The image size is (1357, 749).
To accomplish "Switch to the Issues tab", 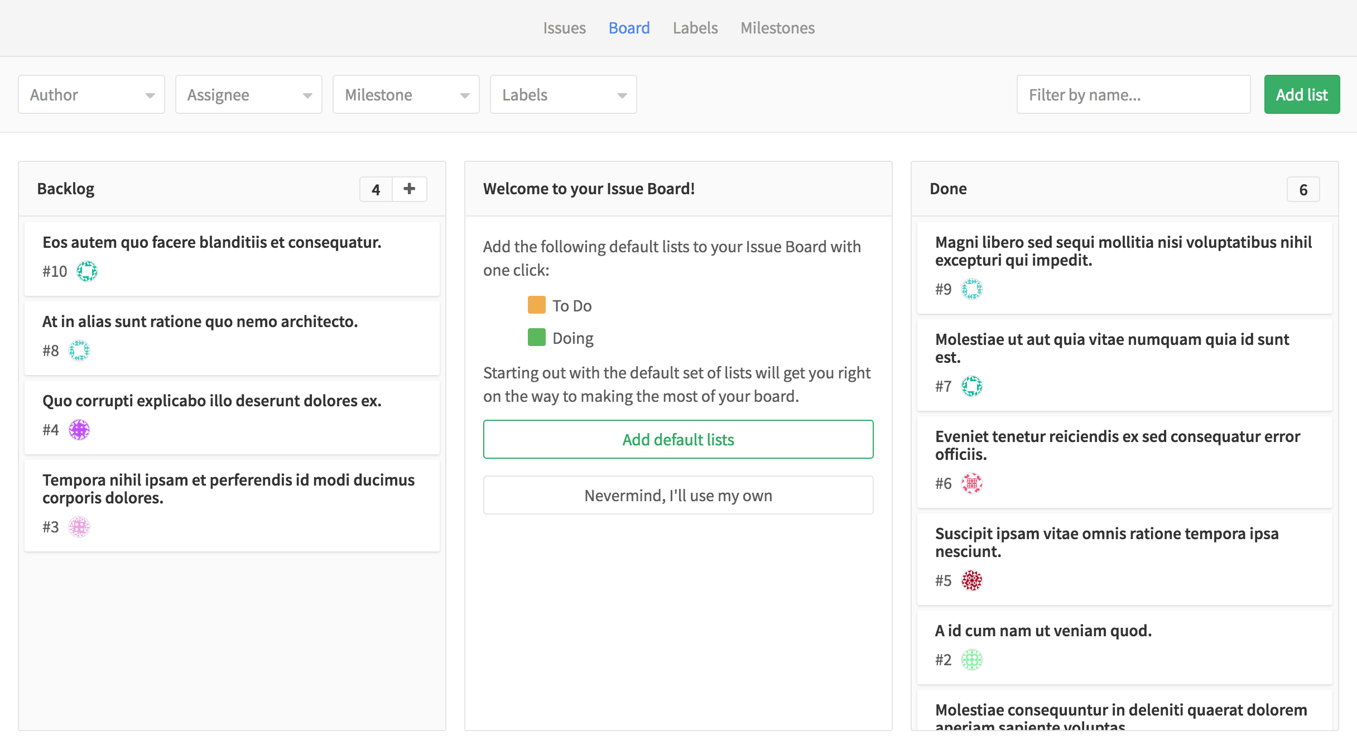I will (564, 28).
